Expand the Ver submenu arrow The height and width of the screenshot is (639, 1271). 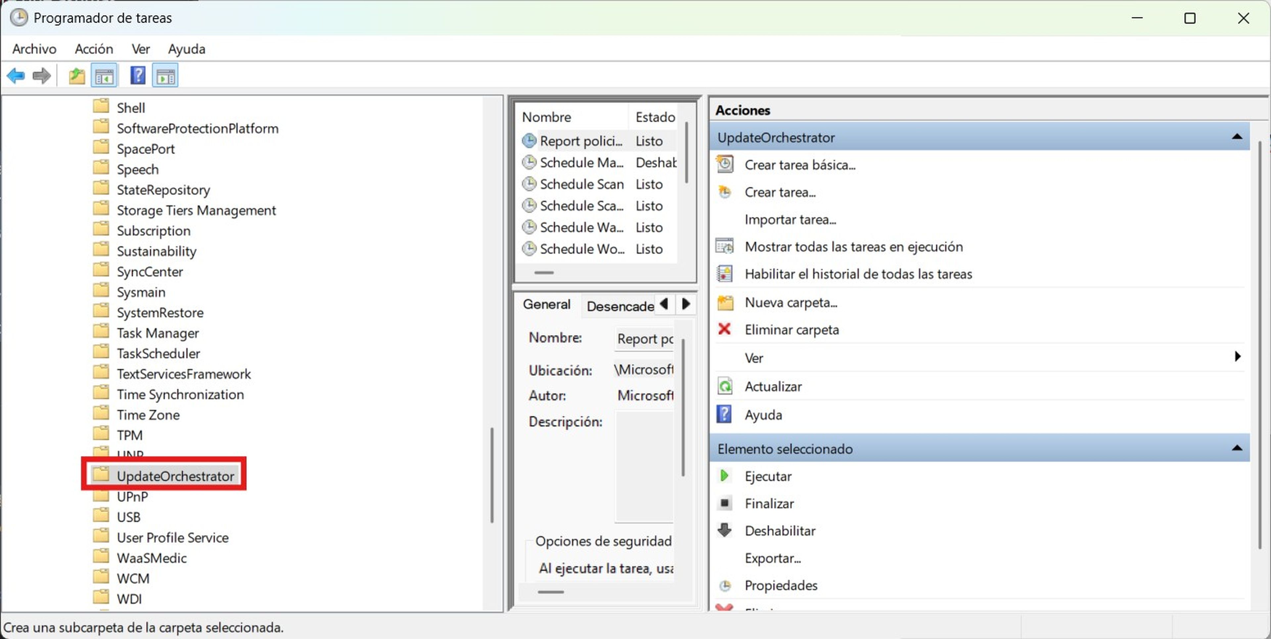tap(1238, 356)
